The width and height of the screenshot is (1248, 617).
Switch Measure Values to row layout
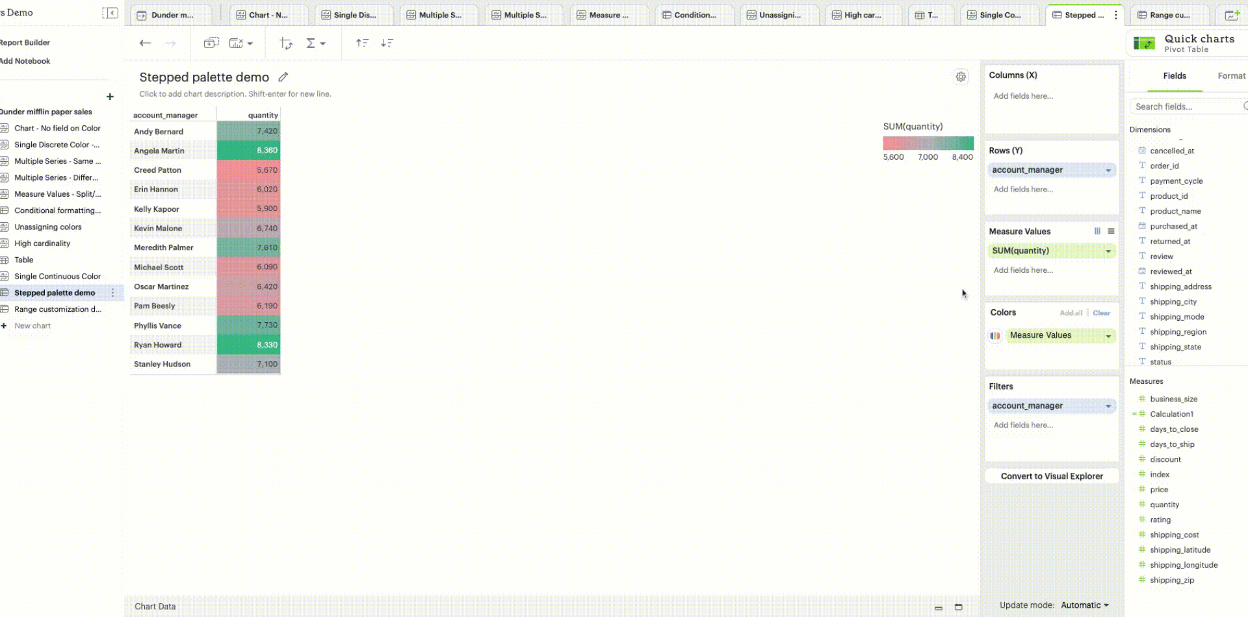[x=1111, y=231]
